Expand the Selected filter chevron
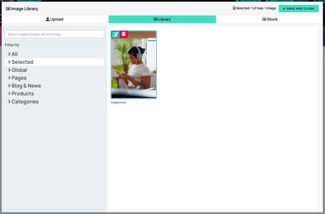The image size is (325, 214). [x=9, y=62]
